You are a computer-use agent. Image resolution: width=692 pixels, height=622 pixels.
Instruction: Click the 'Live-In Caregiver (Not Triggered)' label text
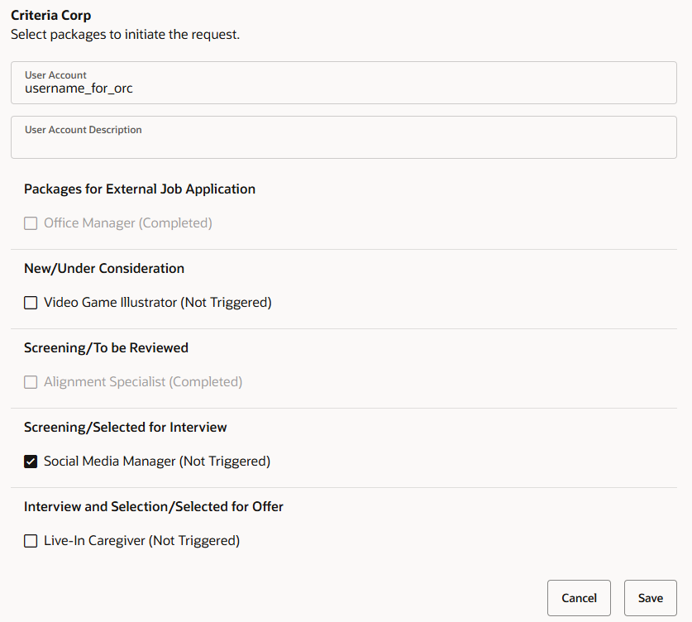click(x=141, y=541)
